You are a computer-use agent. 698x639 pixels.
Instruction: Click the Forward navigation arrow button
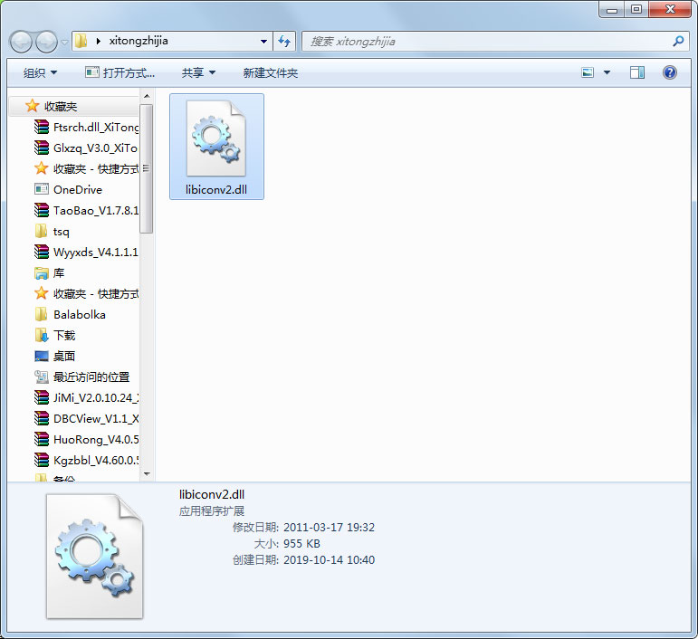[x=46, y=42]
